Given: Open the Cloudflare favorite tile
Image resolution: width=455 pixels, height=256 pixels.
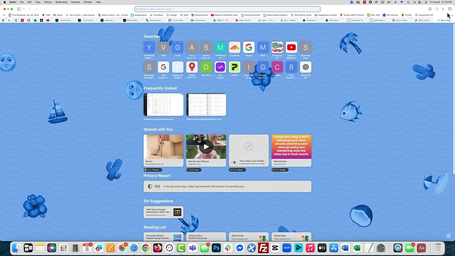Looking at the screenshot, I should (234, 47).
